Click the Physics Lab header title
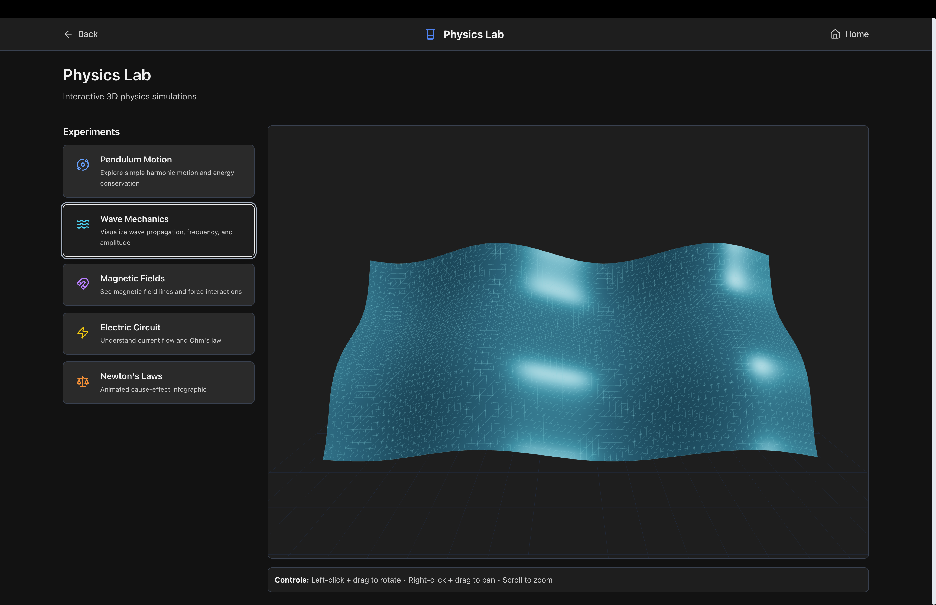Screen dimensions: 936x605 coord(473,35)
